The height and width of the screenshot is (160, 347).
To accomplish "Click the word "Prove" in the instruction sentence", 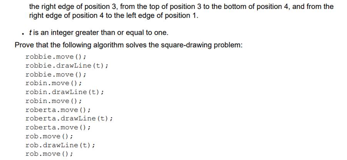I will click(24, 45).
